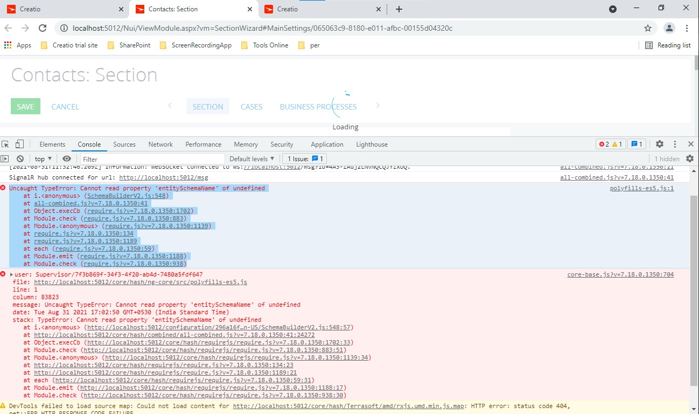Click the left chevron of wizard steps
Viewport: 699px width, 414px height.
pyautogui.click(x=170, y=106)
